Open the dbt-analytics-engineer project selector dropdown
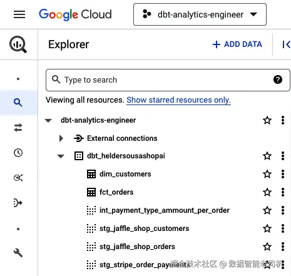 coord(200,14)
